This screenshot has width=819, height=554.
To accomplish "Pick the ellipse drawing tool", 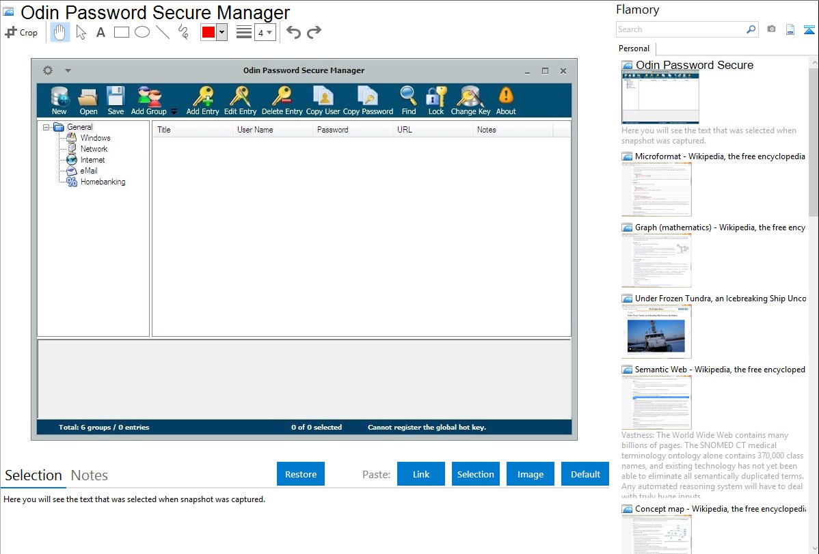I will pyautogui.click(x=142, y=32).
